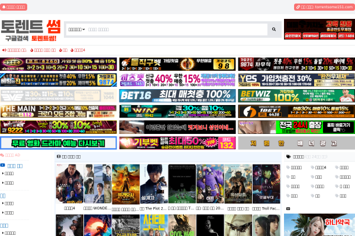This screenshot has width=355, height=236.
Task: Open the purple creature 이프 movie poster
Action: 210,184
